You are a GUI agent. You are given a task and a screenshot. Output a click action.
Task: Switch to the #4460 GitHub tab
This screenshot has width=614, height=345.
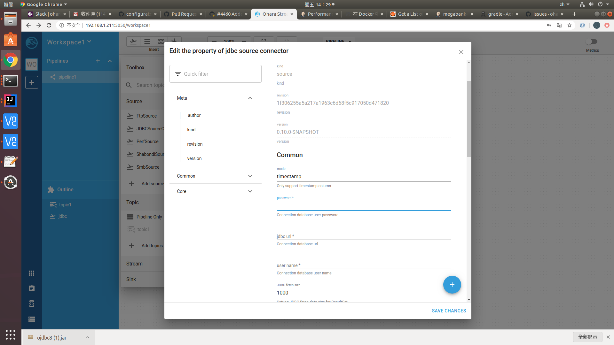pyautogui.click(x=228, y=14)
